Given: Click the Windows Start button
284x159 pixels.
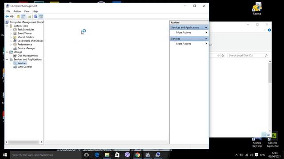Looking at the screenshot, I should [x=5, y=155].
